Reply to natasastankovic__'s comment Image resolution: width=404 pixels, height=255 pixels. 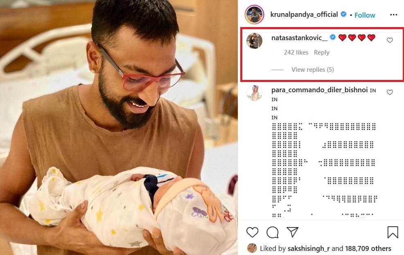(x=322, y=52)
